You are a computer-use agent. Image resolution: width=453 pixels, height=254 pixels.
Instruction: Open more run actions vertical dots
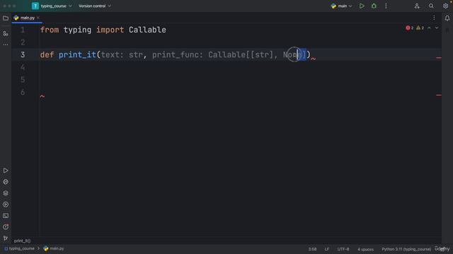click(x=386, y=6)
